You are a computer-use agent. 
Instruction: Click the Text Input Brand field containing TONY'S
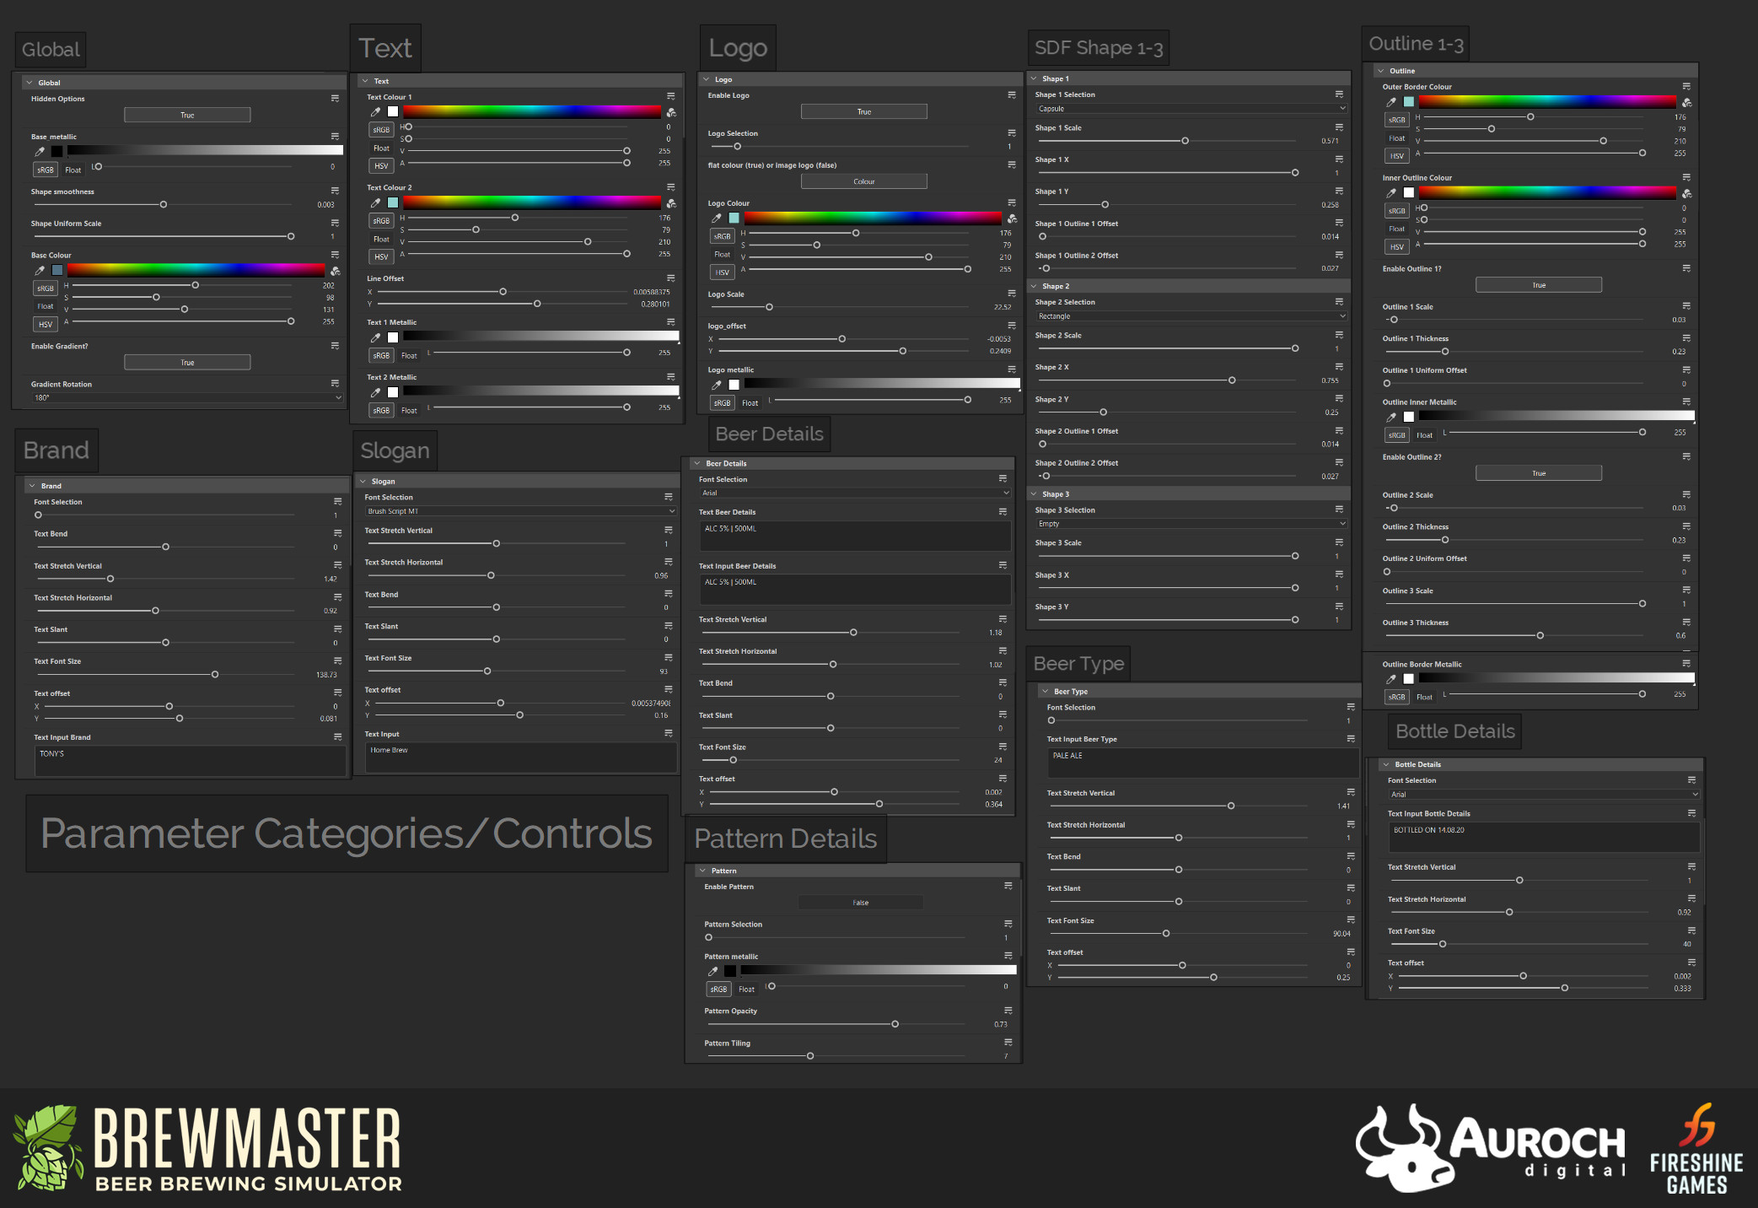[191, 761]
